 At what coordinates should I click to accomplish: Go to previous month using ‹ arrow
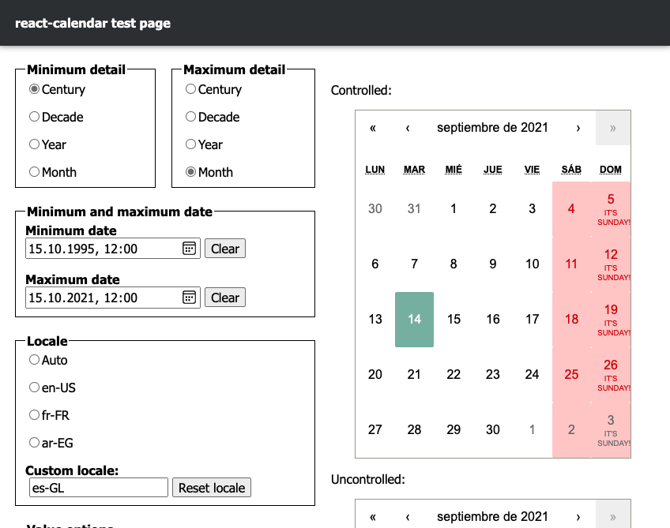pos(408,128)
